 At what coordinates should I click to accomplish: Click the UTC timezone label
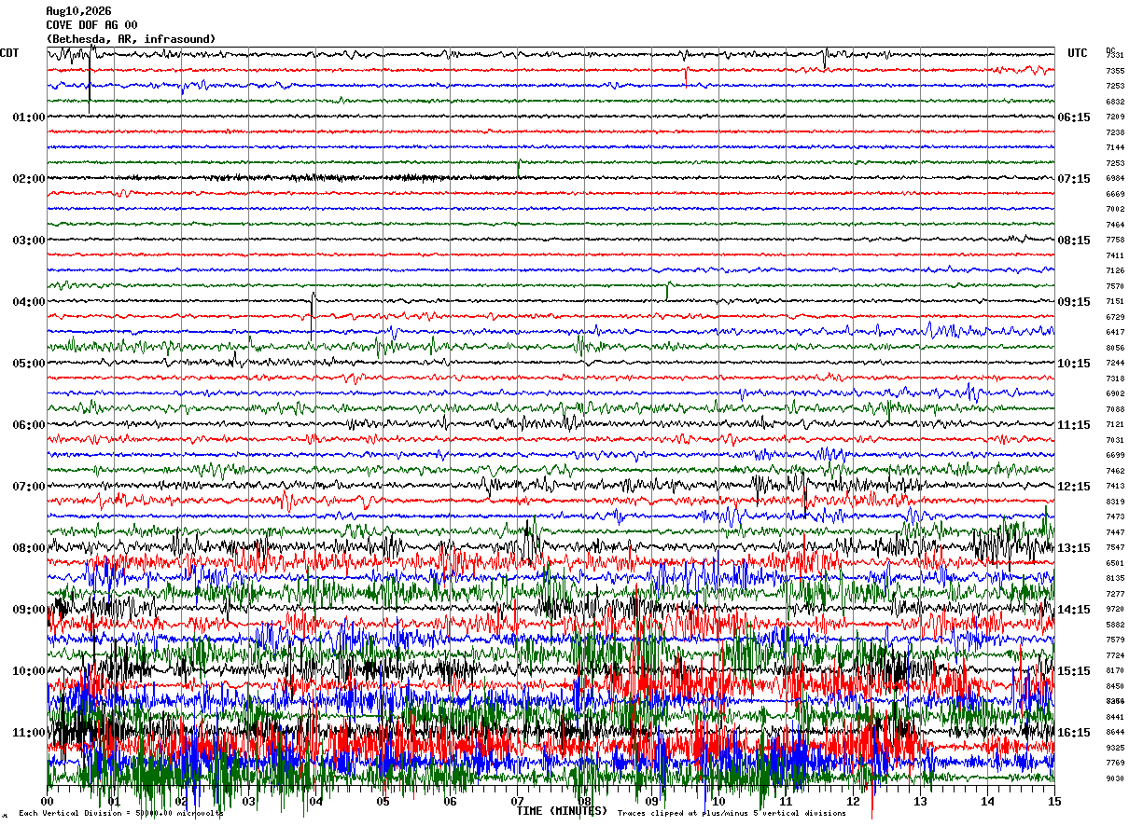[1078, 53]
